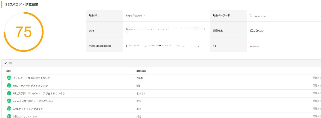Screen dimensions: 321x118
Task: Click the h1 label cell
Action: 228,46
